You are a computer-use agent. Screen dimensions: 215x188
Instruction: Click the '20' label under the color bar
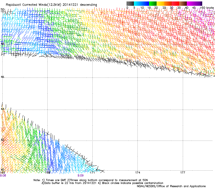tap(156, 8)
